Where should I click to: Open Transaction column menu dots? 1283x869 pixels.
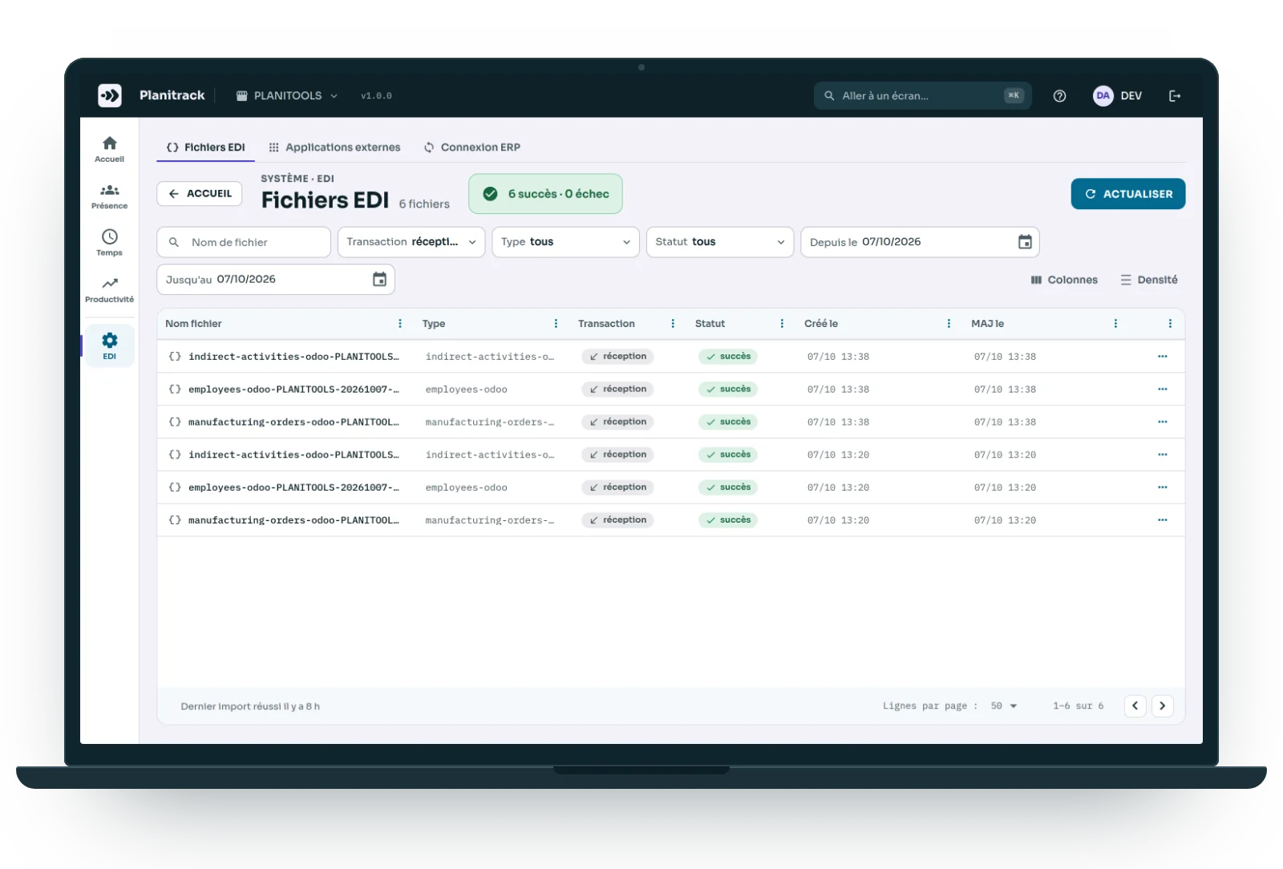coord(673,324)
